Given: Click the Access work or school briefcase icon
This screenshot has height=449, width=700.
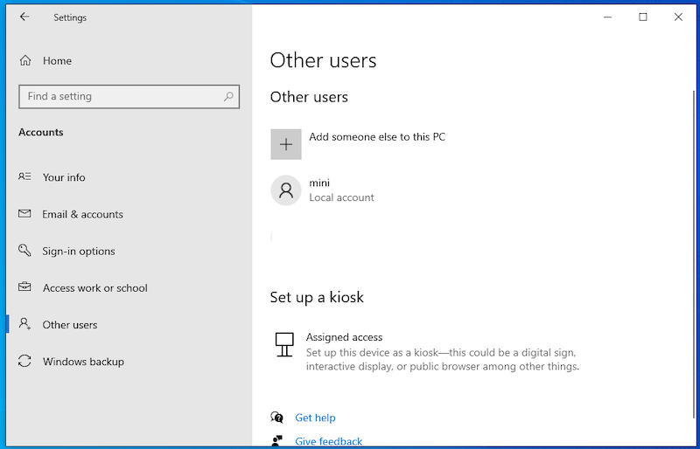Looking at the screenshot, I should pyautogui.click(x=25, y=287).
